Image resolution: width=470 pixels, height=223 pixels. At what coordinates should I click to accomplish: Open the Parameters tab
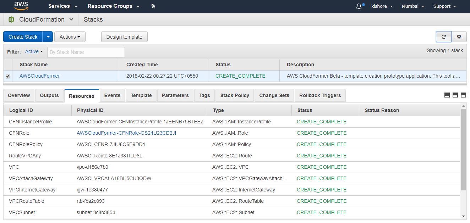pos(175,95)
